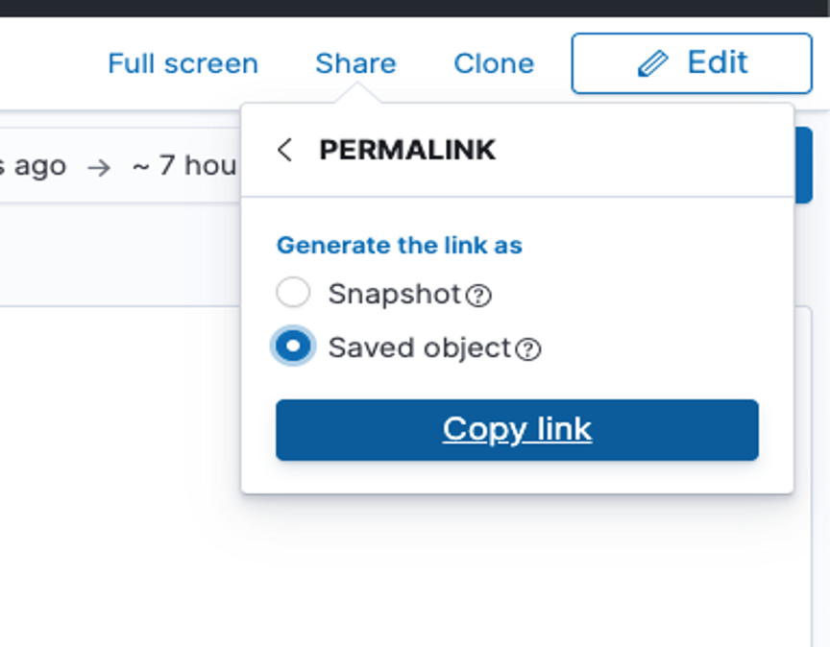Open the Saved object help question-mark icon
This screenshot has height=647, width=830.
[528, 349]
